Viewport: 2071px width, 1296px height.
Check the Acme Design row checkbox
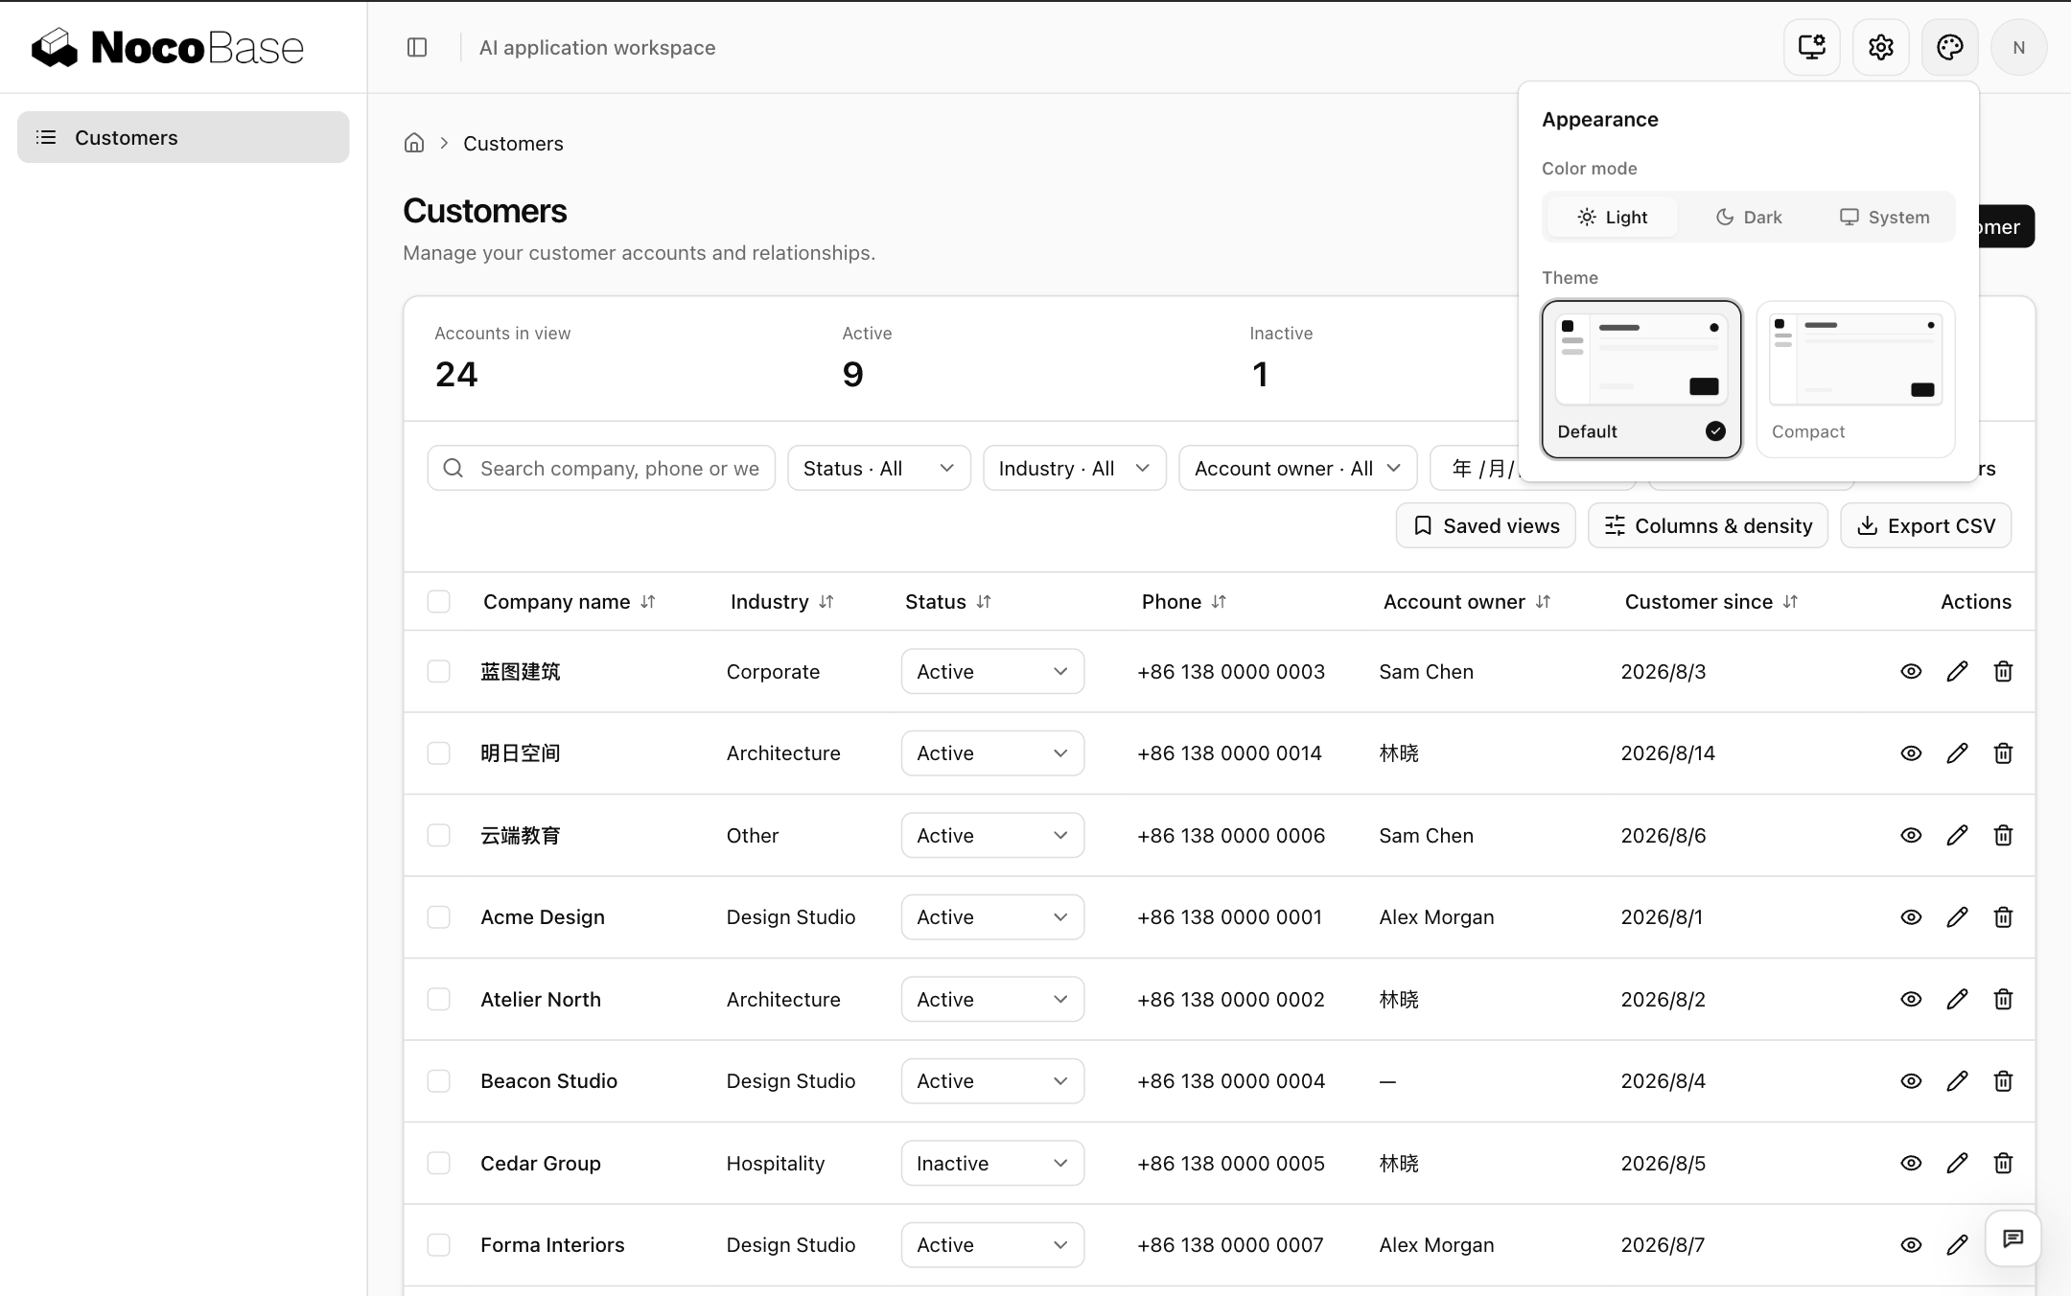click(438, 917)
